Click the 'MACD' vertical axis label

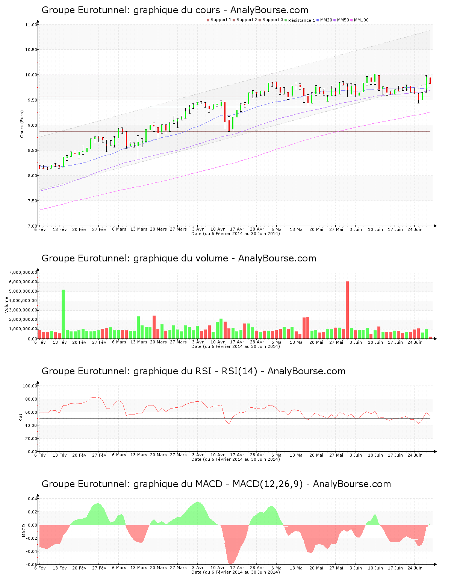(x=24, y=530)
